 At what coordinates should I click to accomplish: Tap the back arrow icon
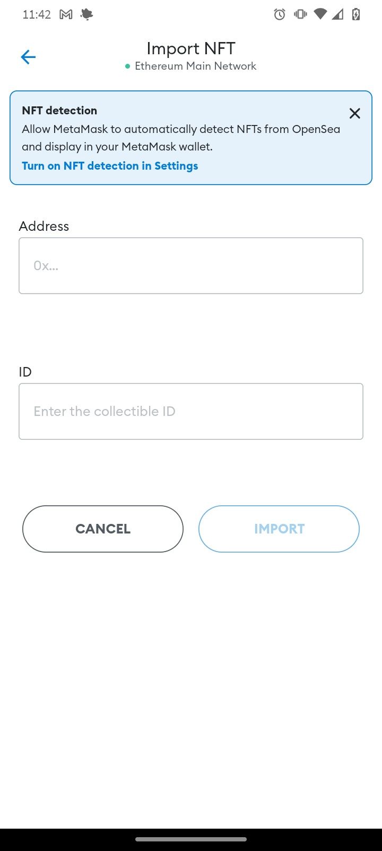[28, 57]
